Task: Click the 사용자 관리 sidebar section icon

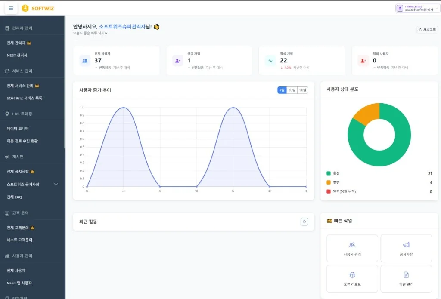Action: pos(7,256)
